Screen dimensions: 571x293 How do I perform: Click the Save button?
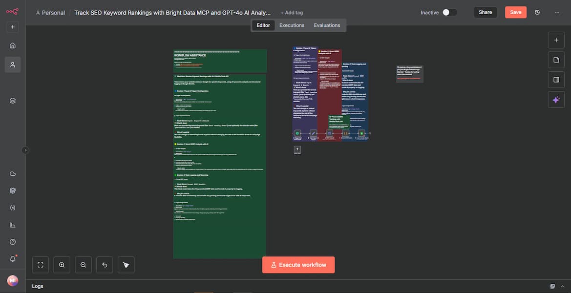pos(515,12)
